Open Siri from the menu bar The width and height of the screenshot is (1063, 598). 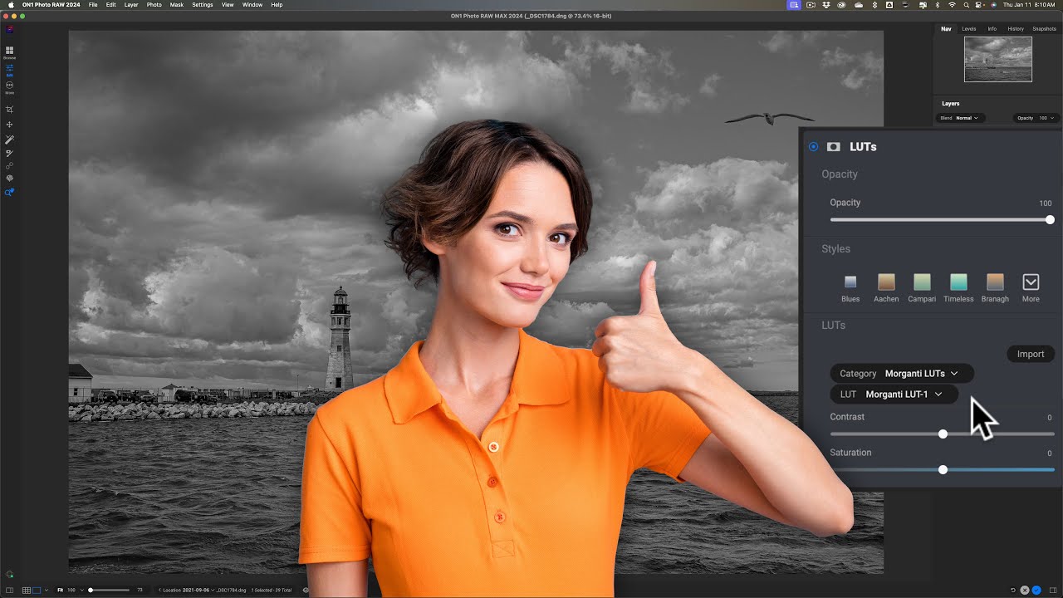(993, 5)
